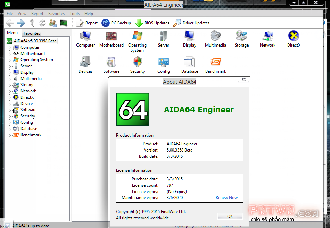Click the DirectX icon
This screenshot has width=330, height=228.
tap(294, 39)
